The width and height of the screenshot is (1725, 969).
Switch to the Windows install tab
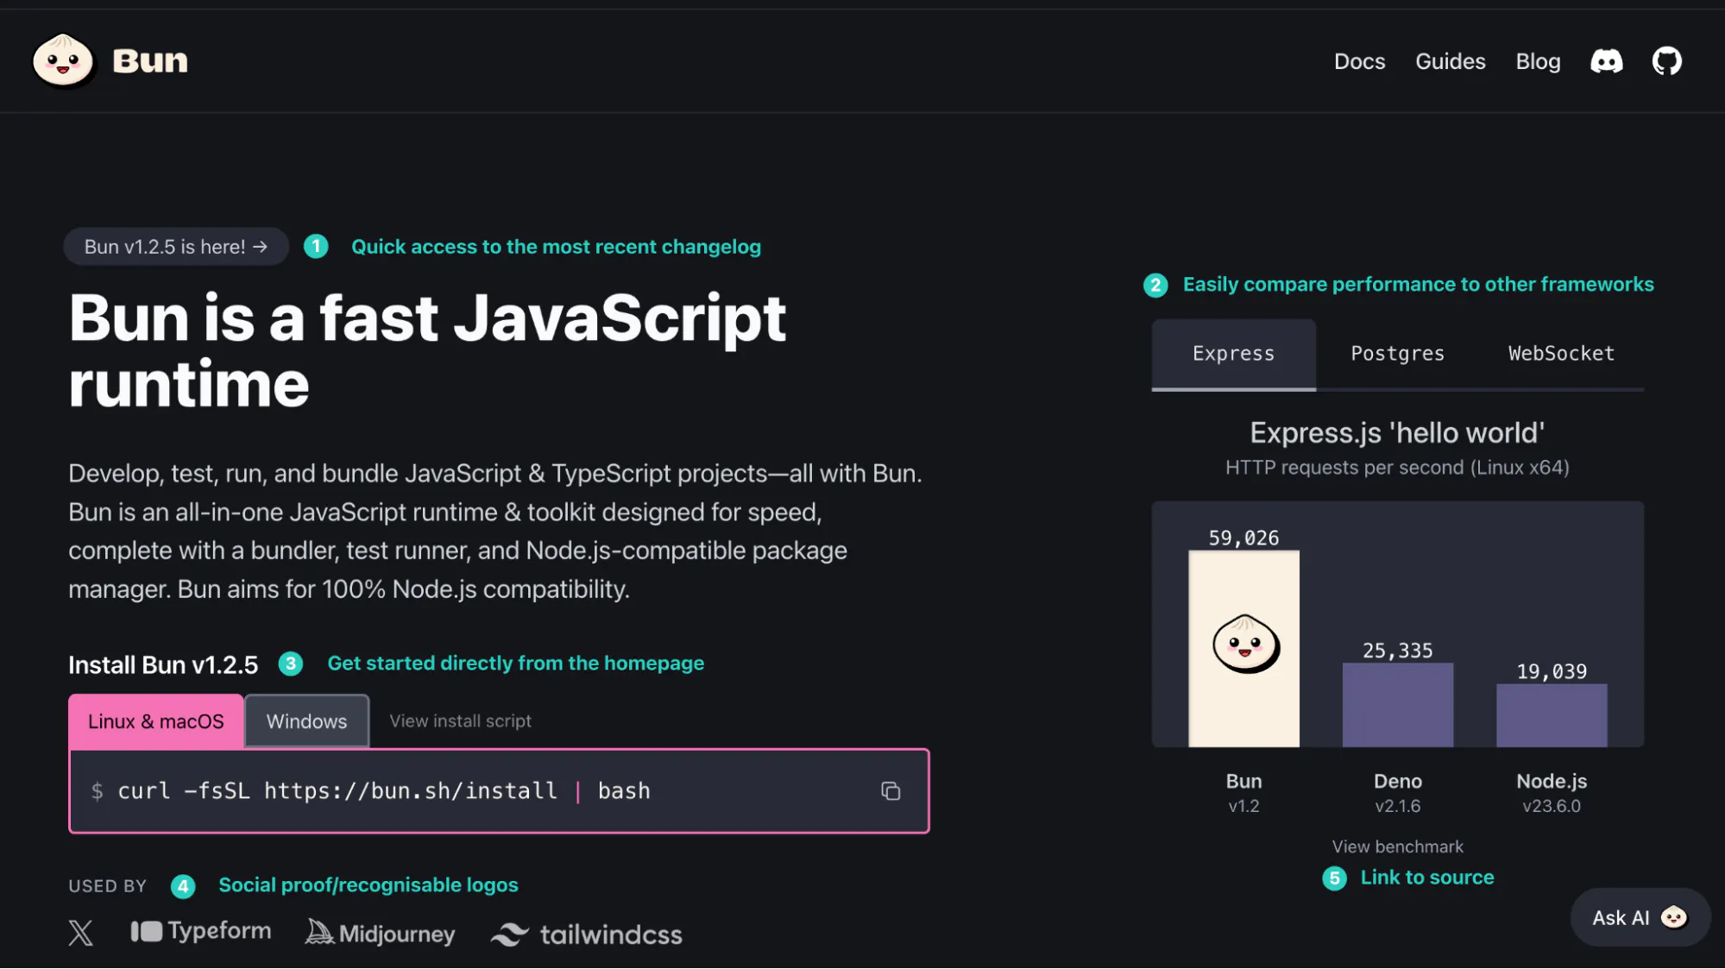pos(306,721)
